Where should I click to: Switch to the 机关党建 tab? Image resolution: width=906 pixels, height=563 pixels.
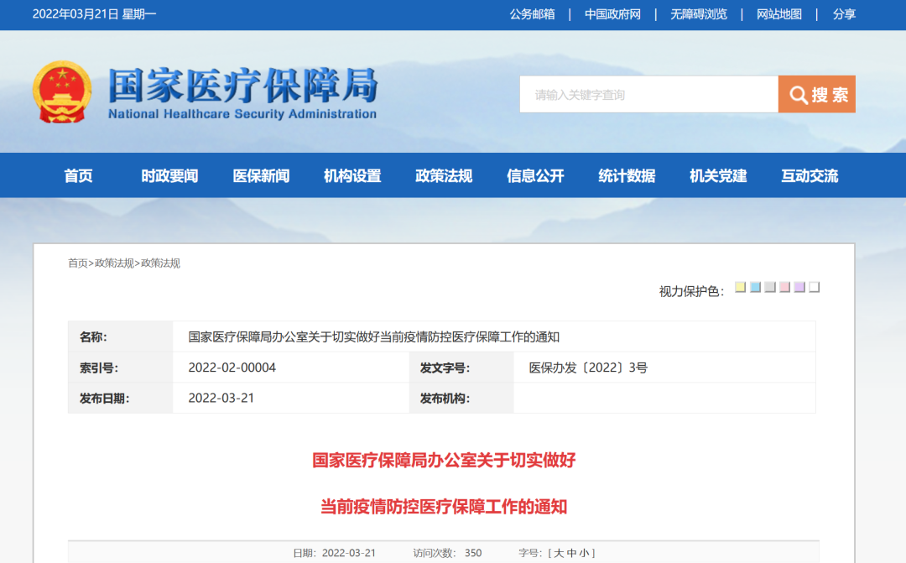click(x=716, y=175)
